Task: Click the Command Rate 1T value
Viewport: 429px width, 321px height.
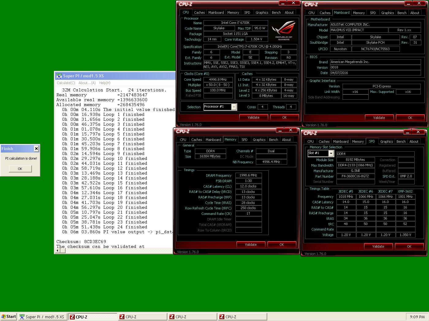Action: (x=248, y=214)
